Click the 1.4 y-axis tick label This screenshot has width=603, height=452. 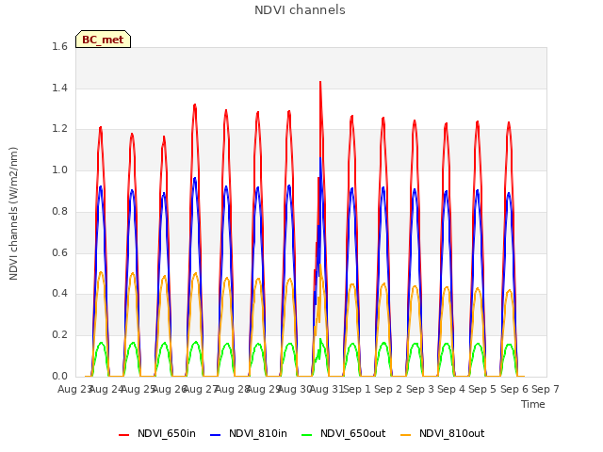coord(59,88)
